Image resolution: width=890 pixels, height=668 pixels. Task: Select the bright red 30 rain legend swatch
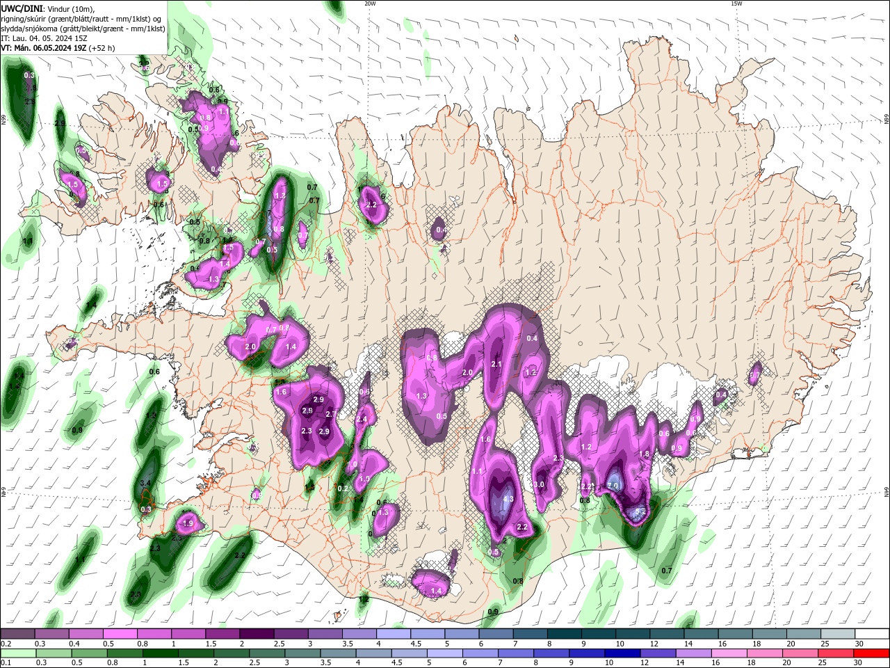(871, 653)
